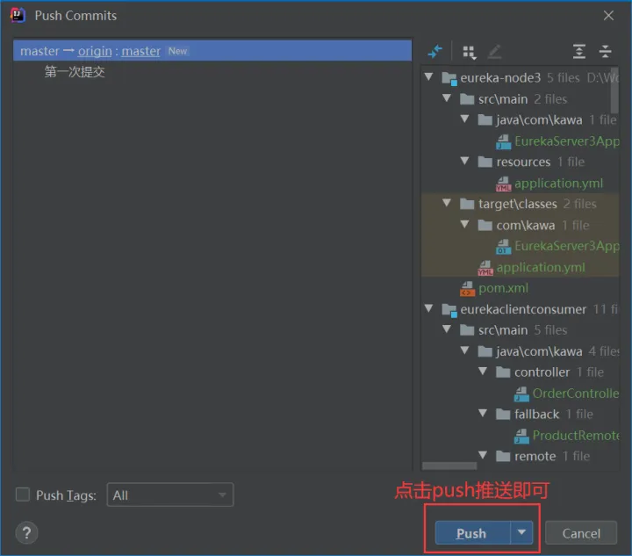Click the remote folder icon

(503, 456)
